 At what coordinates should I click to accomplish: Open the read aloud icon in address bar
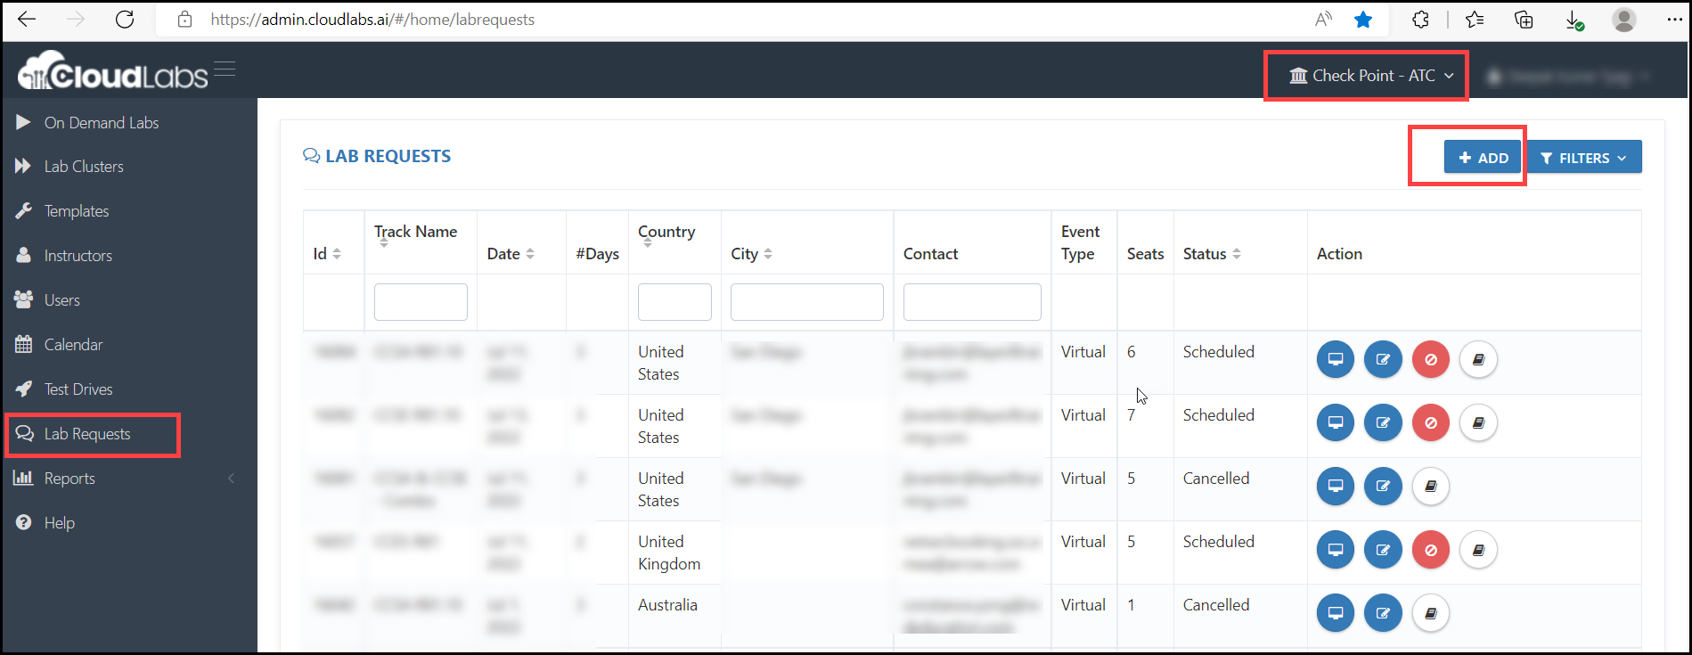pos(1323,19)
